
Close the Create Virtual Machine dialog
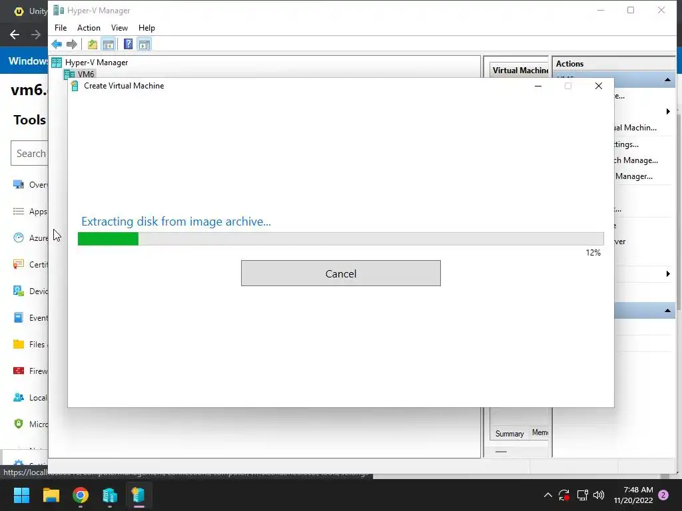click(599, 86)
